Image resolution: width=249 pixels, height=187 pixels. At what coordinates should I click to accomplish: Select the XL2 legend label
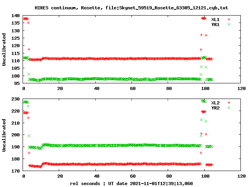coord(215,103)
